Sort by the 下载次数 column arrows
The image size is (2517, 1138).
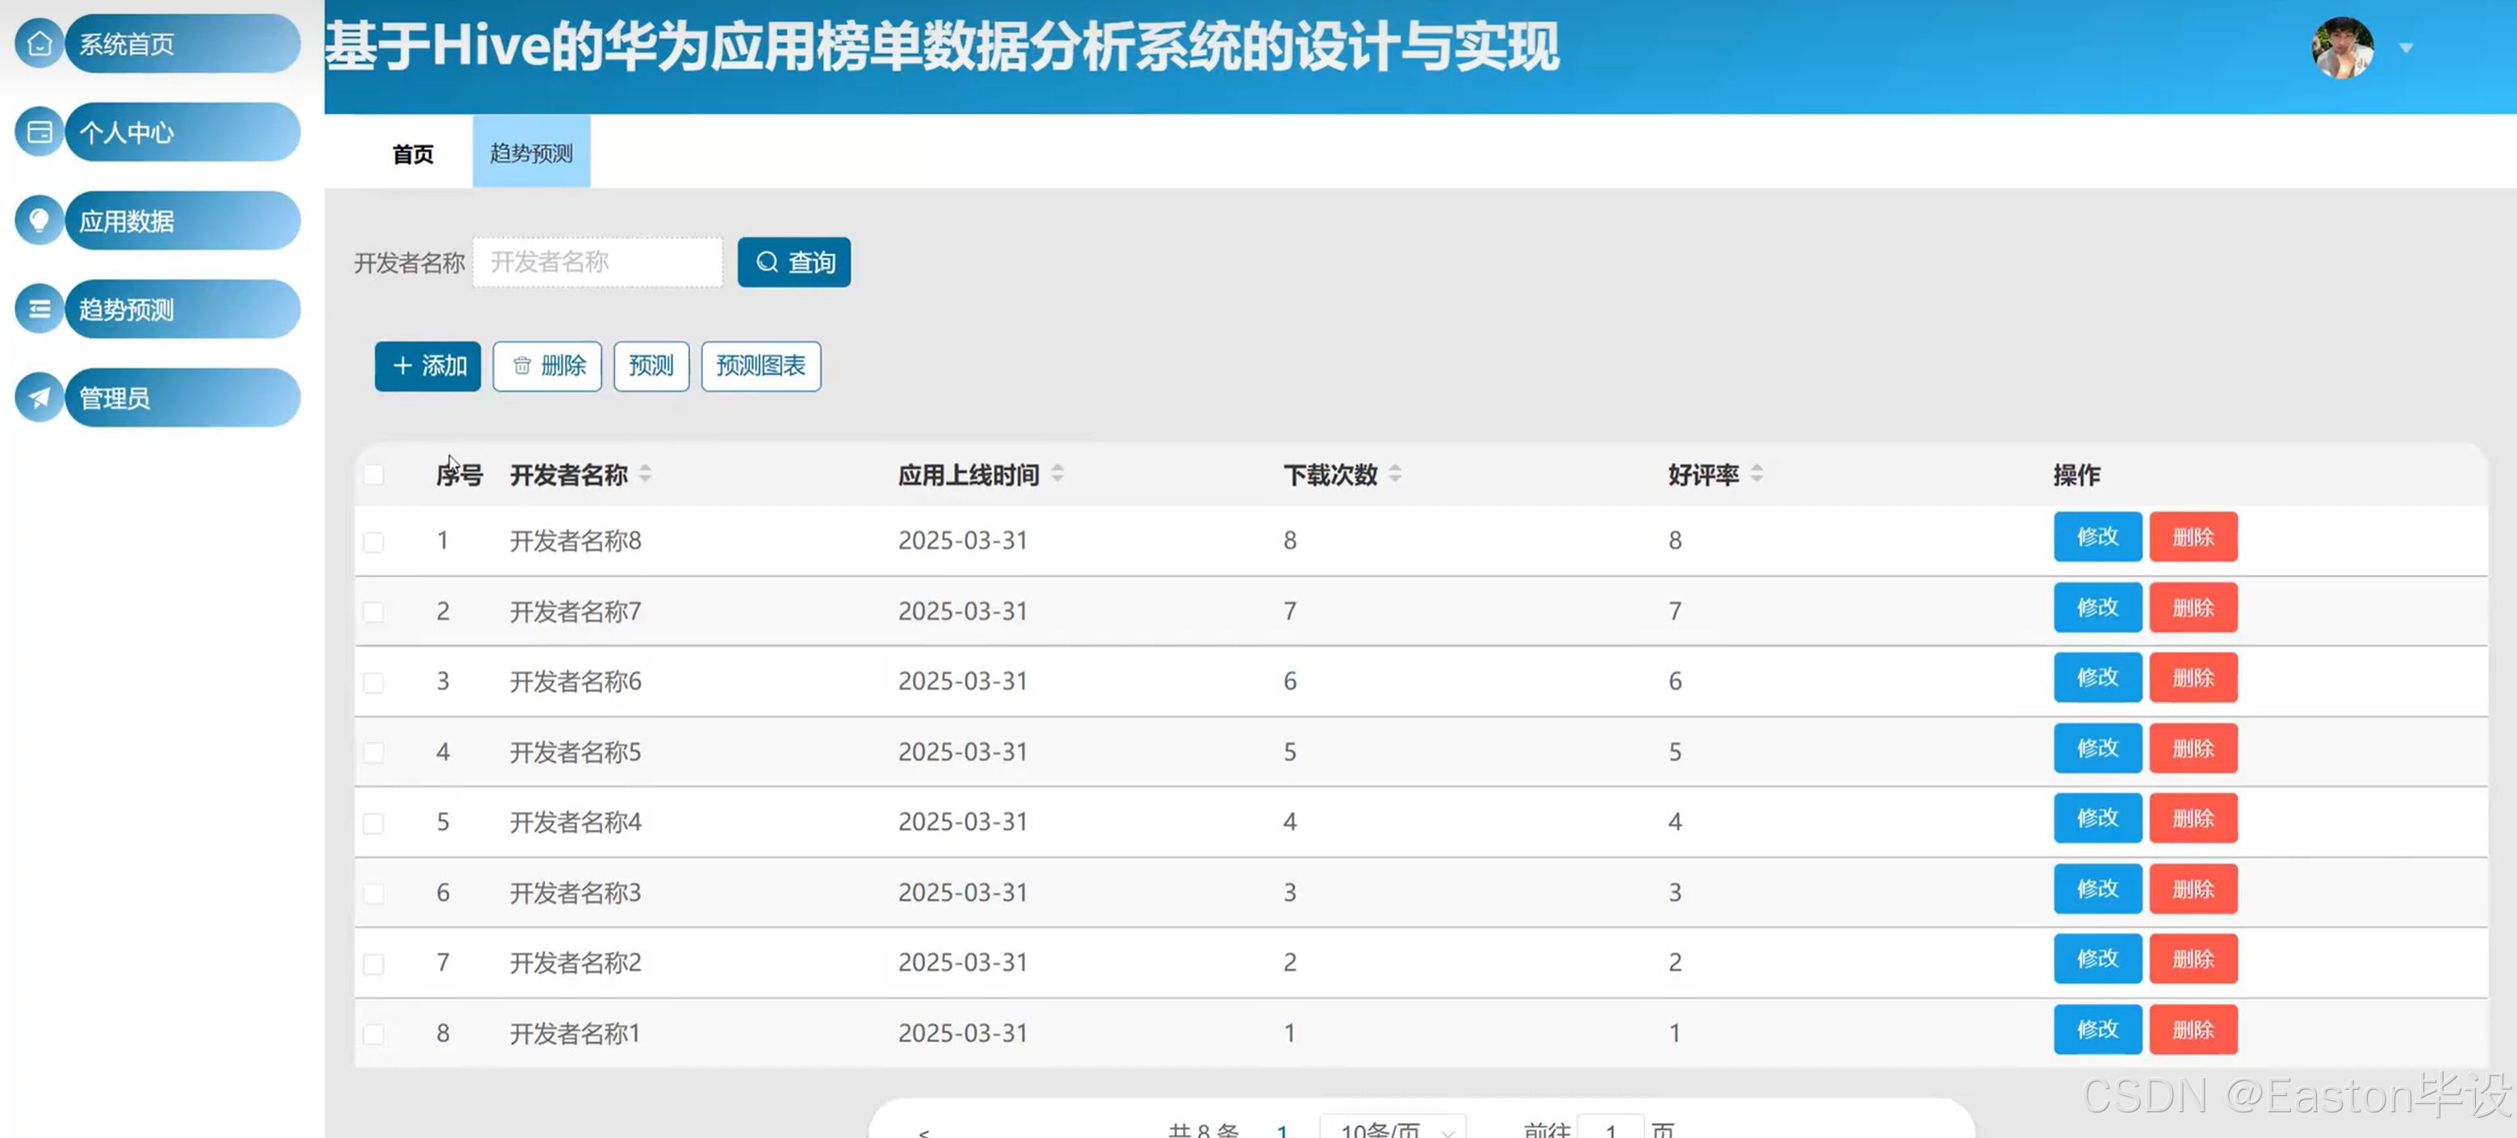pyautogui.click(x=1395, y=475)
